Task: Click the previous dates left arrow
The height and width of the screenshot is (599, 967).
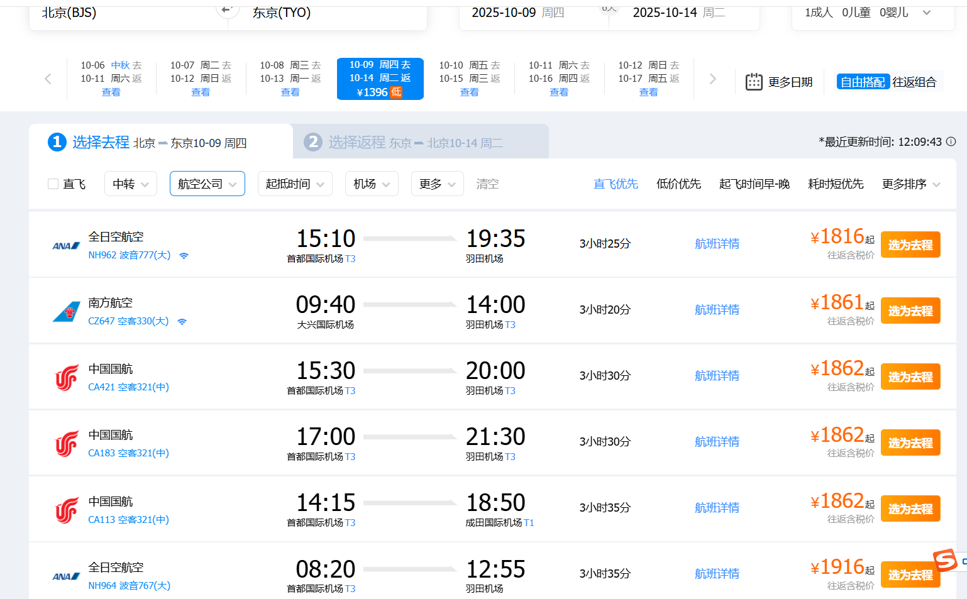Action: (x=48, y=79)
